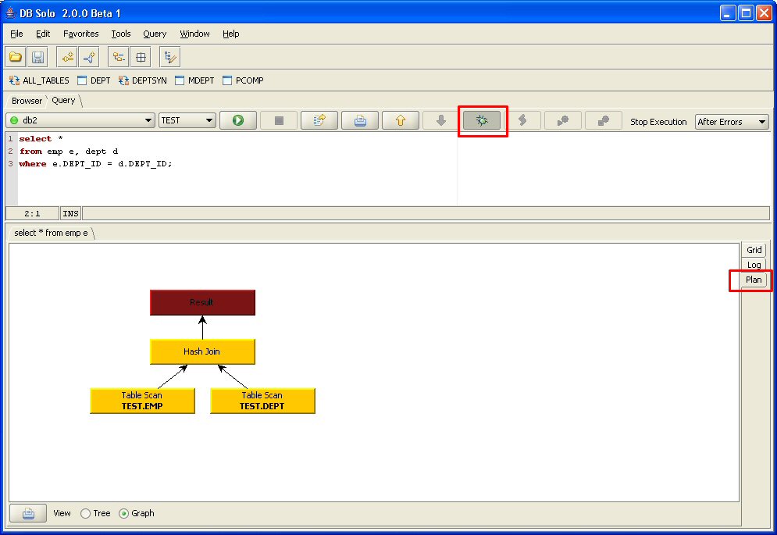777x535 pixels.
Task: Click the explain plan bug icon
Action: coord(482,120)
